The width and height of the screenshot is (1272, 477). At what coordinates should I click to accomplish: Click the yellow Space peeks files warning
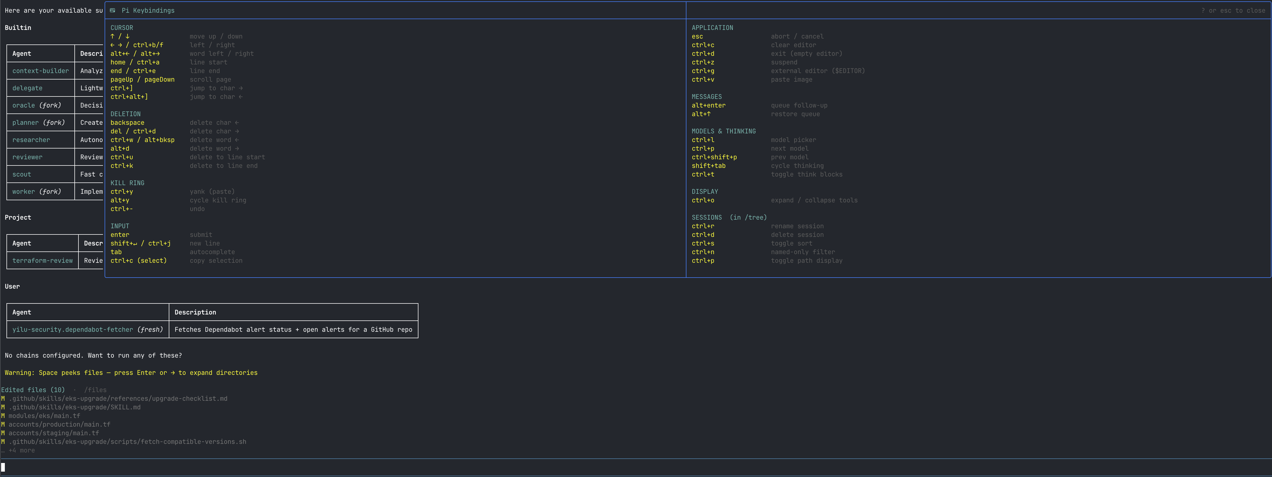pos(131,373)
